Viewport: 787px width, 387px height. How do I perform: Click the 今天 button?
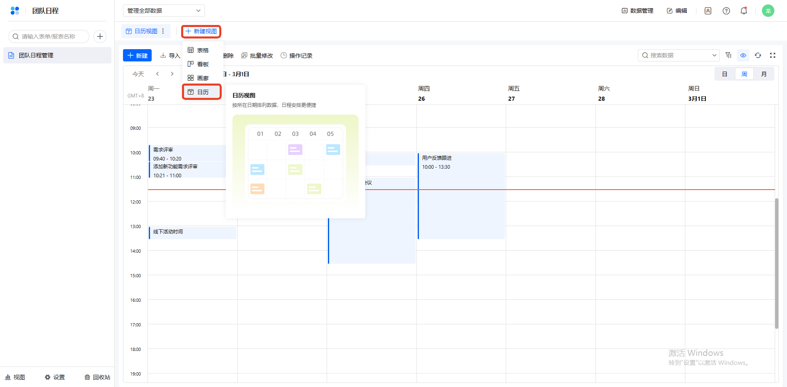click(138, 74)
